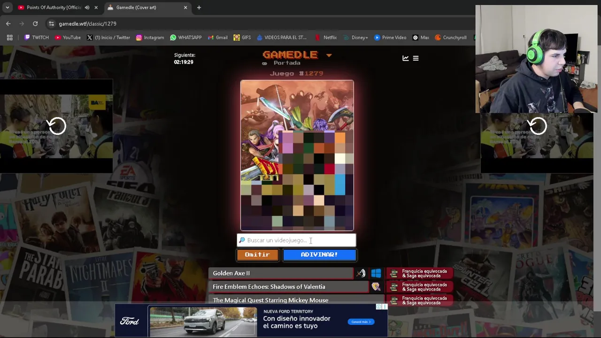This screenshot has height=338, width=601.
Task: Click the gamedle.wtf address bar URL
Action: tap(87, 23)
